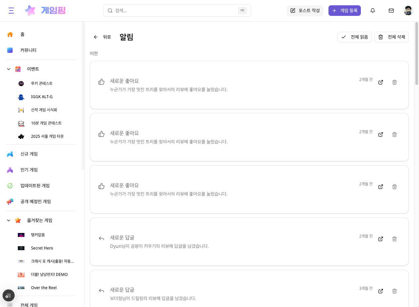Mark all notifications read with 전체 읽음

click(x=354, y=37)
